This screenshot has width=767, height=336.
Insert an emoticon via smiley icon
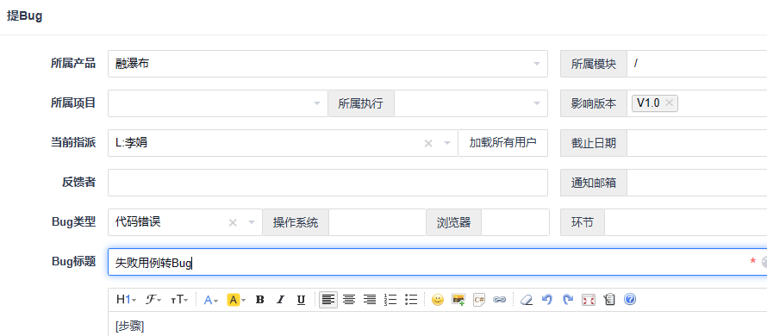[x=438, y=300]
